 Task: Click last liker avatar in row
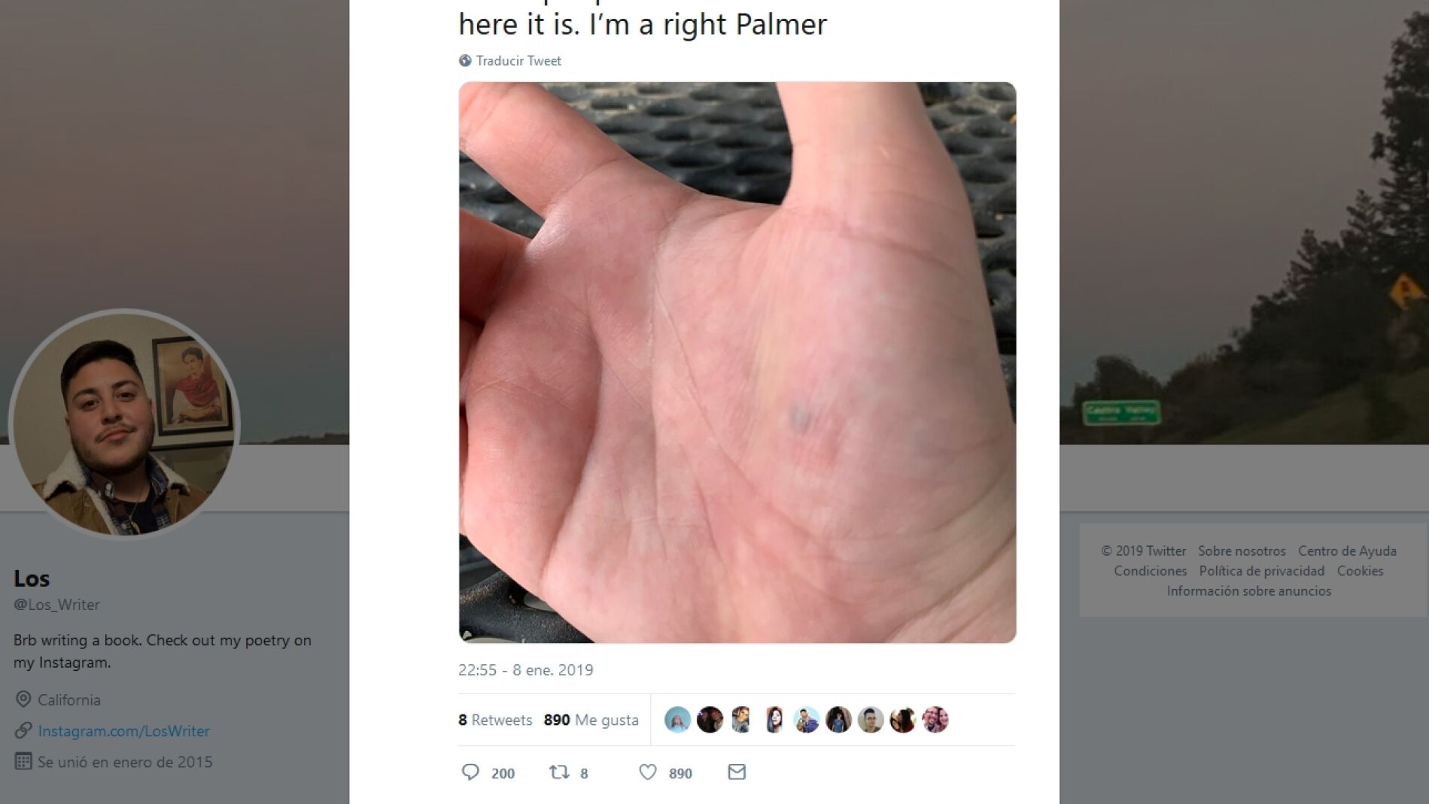(x=935, y=720)
